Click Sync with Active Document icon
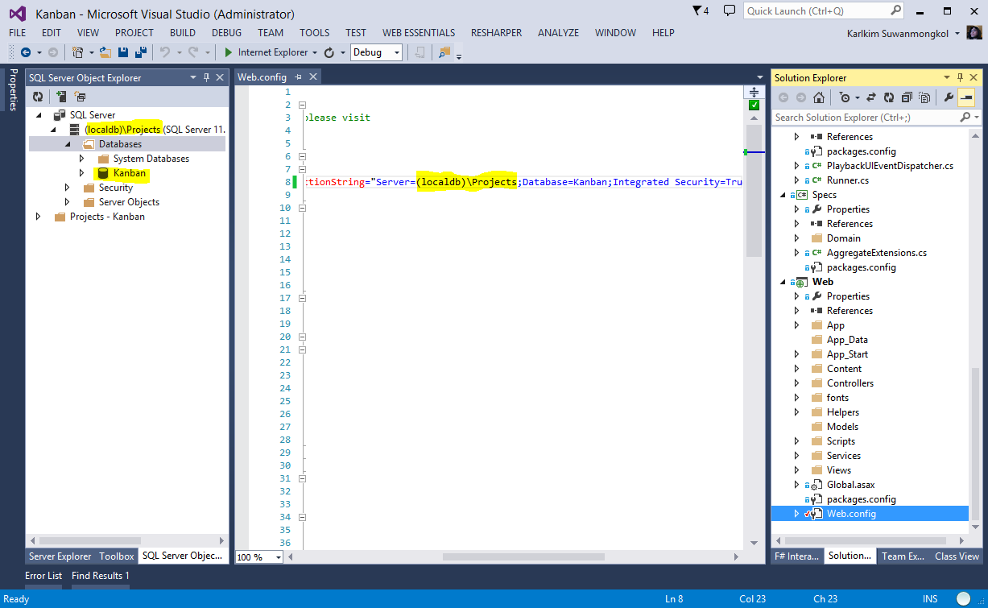 tap(870, 97)
